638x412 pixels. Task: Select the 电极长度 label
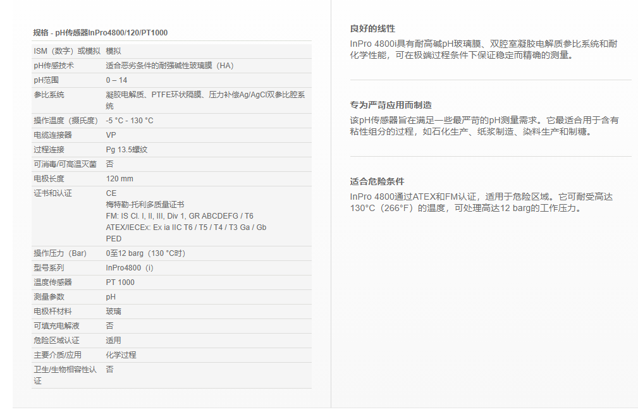coord(49,179)
